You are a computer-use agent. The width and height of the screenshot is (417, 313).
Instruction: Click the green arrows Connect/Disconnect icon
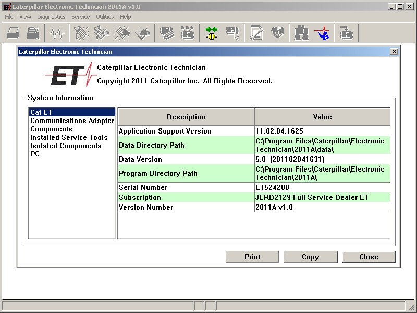click(x=212, y=33)
